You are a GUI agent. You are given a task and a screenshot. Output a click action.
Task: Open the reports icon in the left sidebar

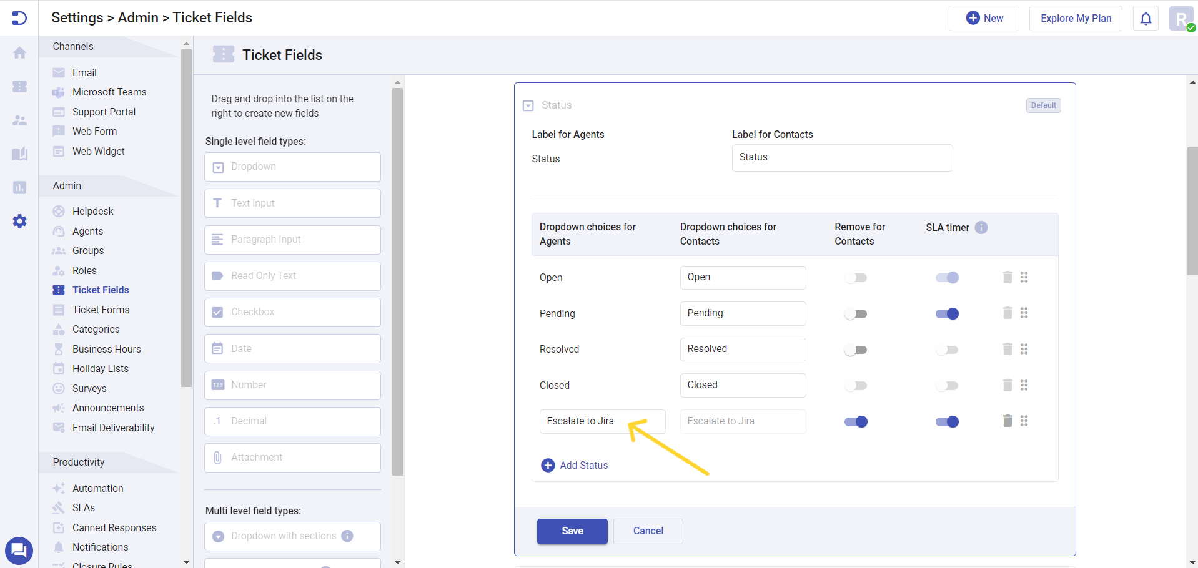point(19,187)
